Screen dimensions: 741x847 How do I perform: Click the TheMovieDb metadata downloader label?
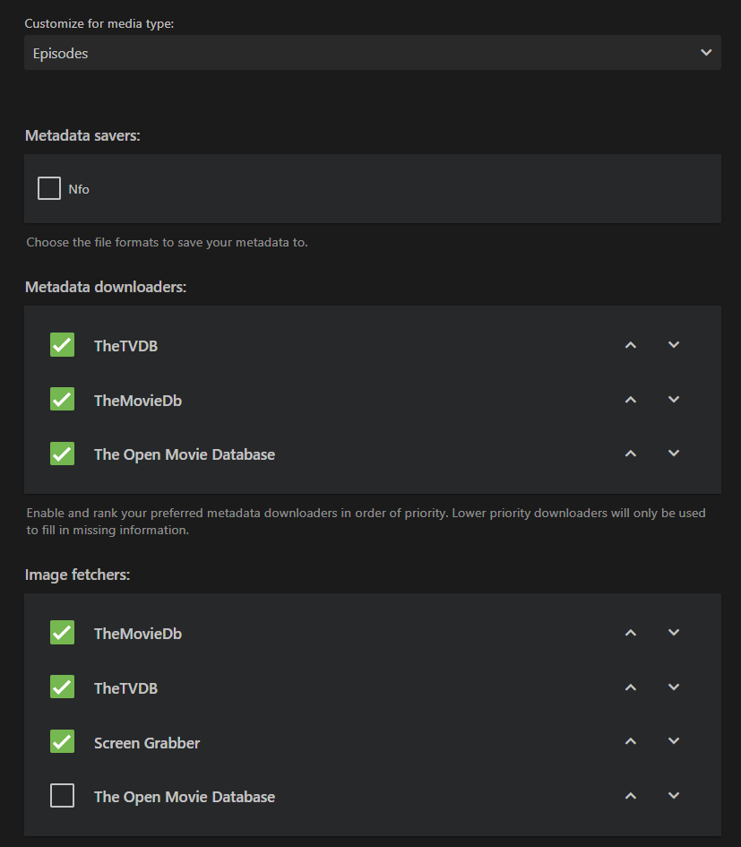pos(138,401)
